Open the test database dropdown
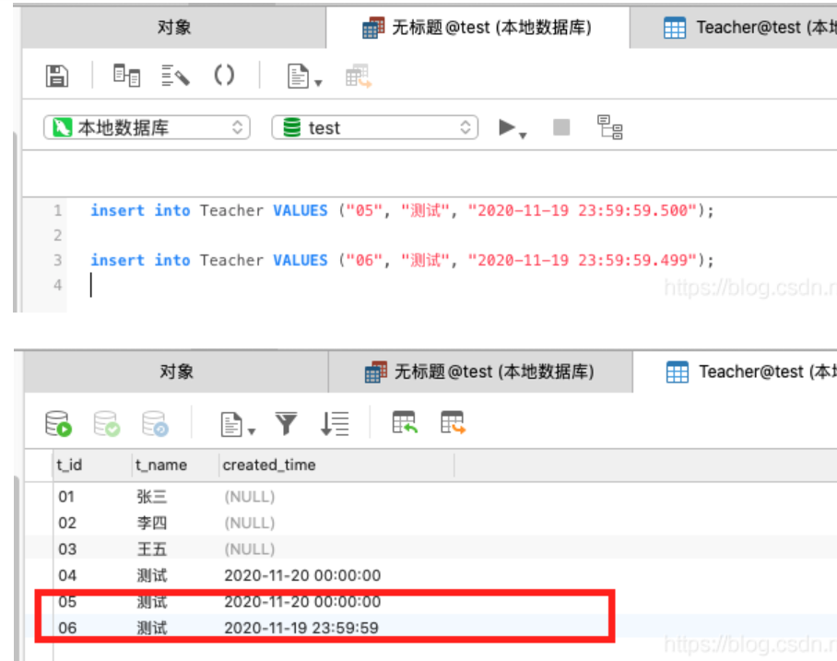 pos(375,127)
